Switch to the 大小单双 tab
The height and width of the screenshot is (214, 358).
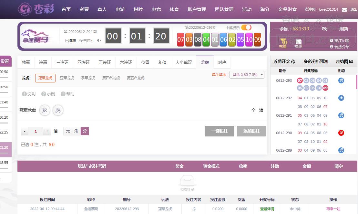tap(183, 62)
